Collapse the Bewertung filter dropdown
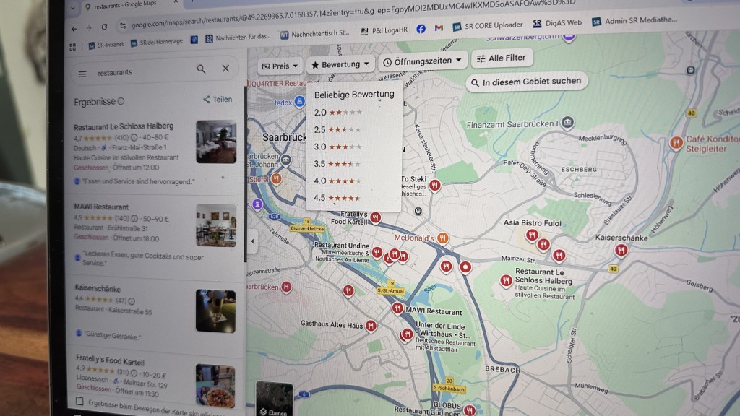The image size is (740, 416). 340,64
